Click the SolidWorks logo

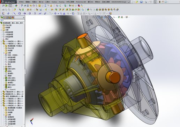(x=8, y=2)
